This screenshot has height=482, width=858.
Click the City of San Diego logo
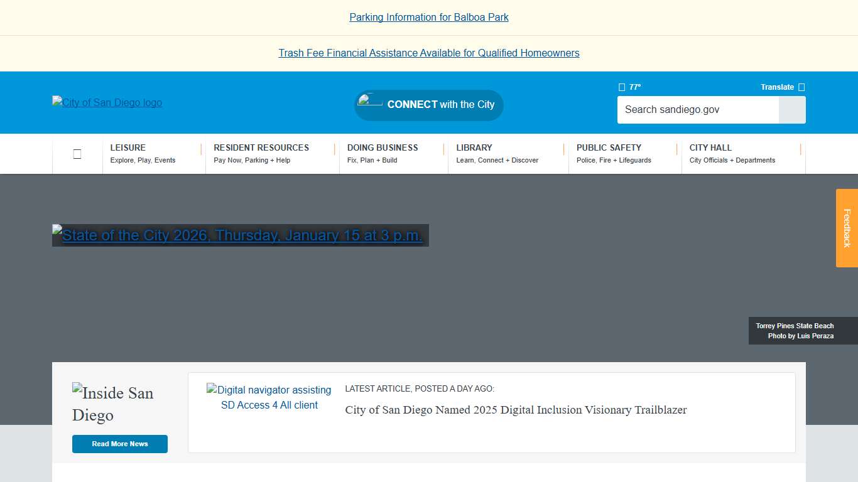[107, 102]
